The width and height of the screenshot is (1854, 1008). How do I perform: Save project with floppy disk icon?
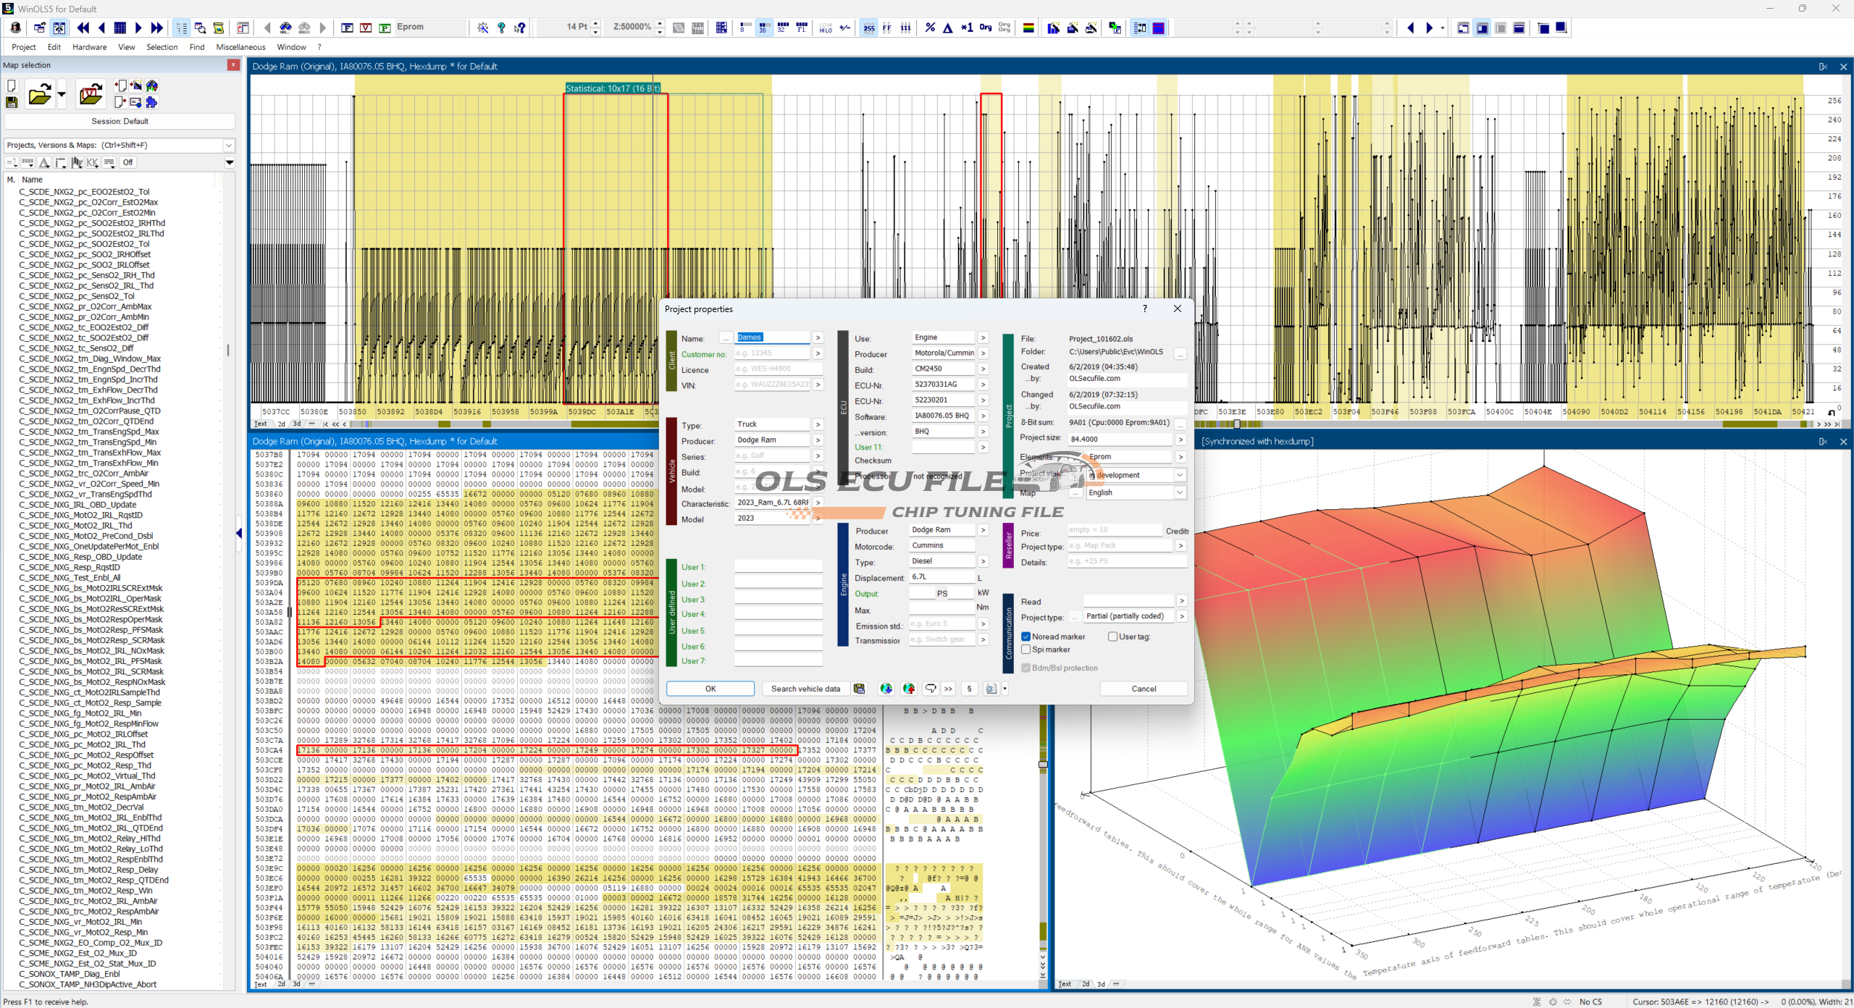click(x=12, y=102)
